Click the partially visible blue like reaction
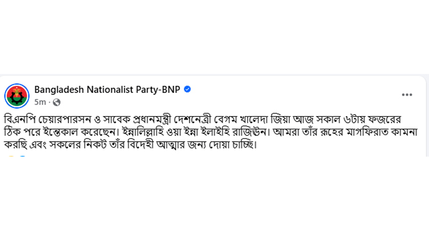 click(22, 156)
